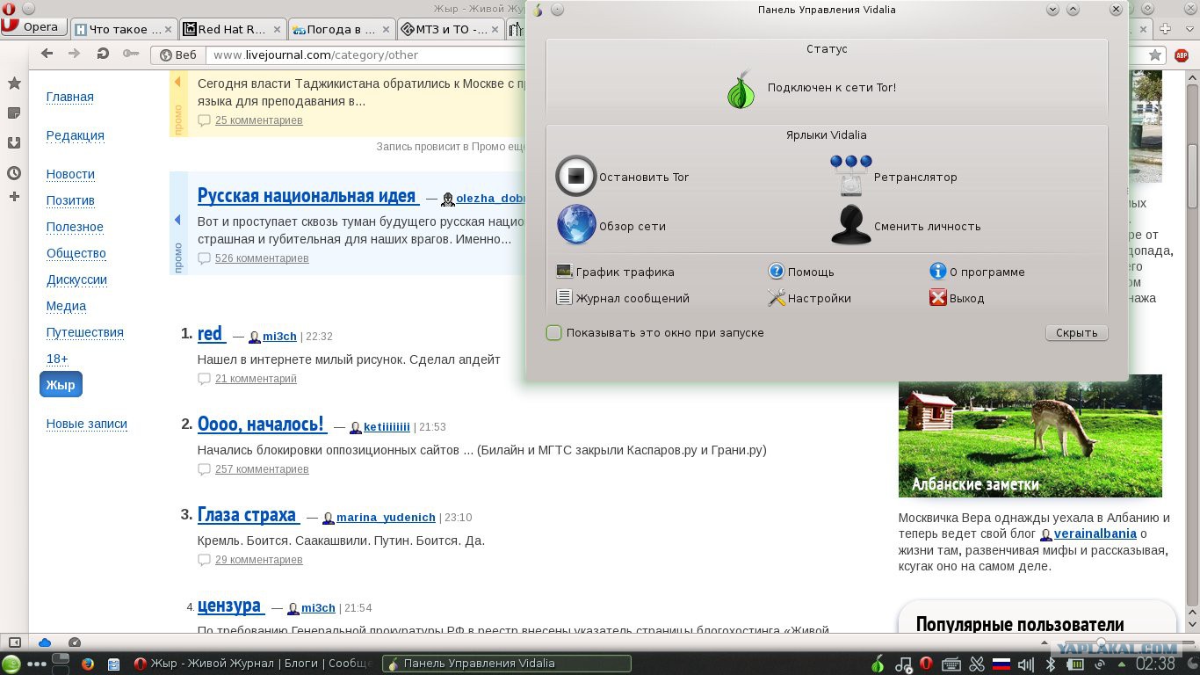
Task: Click the key password icon in Opera
Action: tap(131, 54)
